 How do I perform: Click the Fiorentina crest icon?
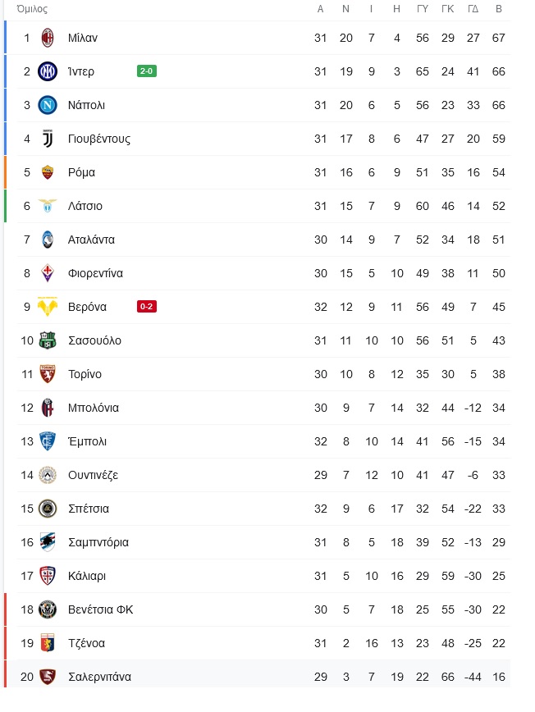pyautogui.click(x=48, y=273)
